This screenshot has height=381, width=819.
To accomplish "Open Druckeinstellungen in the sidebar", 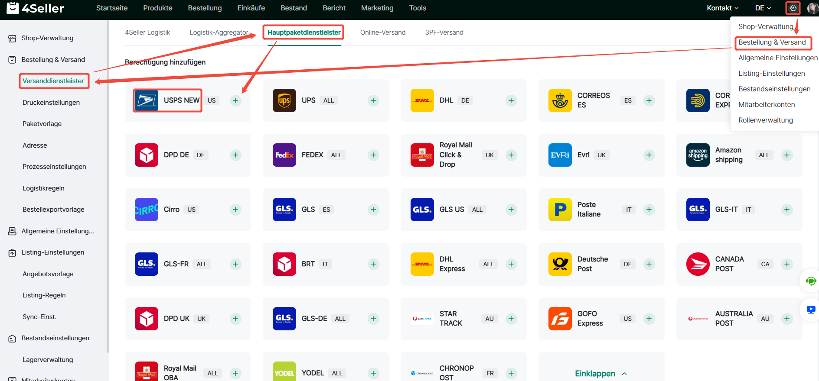I will 51,103.
